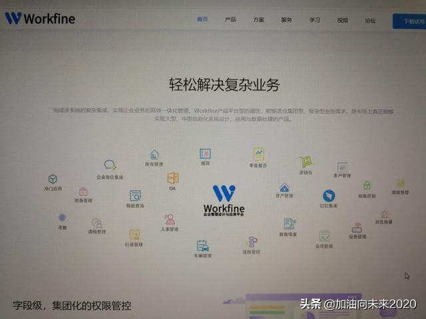426x319 pixels.
Task: Open the 论坛 forum menu
Action: point(370,21)
